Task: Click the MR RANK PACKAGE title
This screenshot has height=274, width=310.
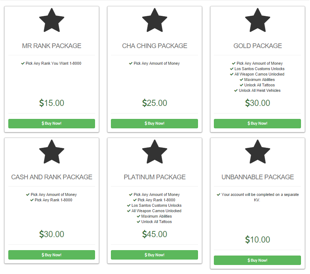Action: 52,46
